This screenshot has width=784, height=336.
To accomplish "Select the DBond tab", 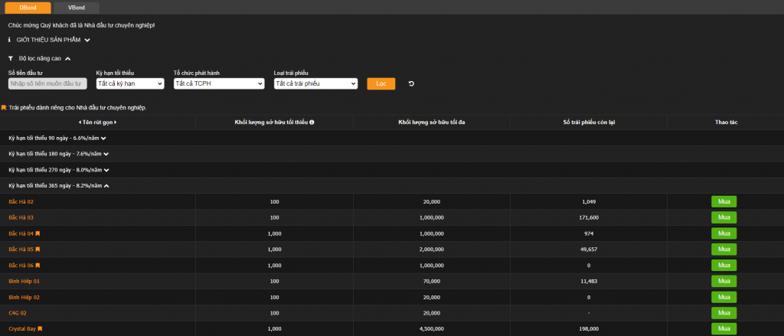I will tap(28, 7).
